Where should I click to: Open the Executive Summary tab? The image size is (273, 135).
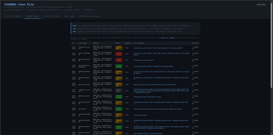[x=14, y=16]
